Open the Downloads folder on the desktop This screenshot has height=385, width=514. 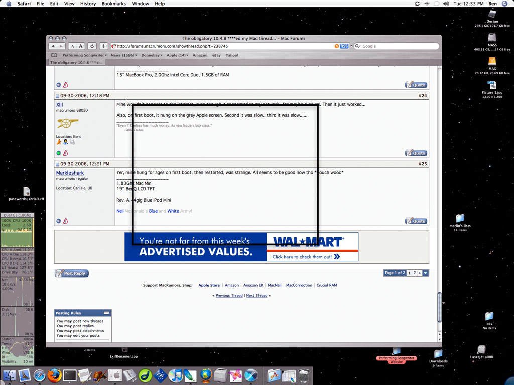tap(438, 354)
